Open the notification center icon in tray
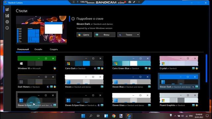Viewport: 212px width, 119px height. click(207, 116)
